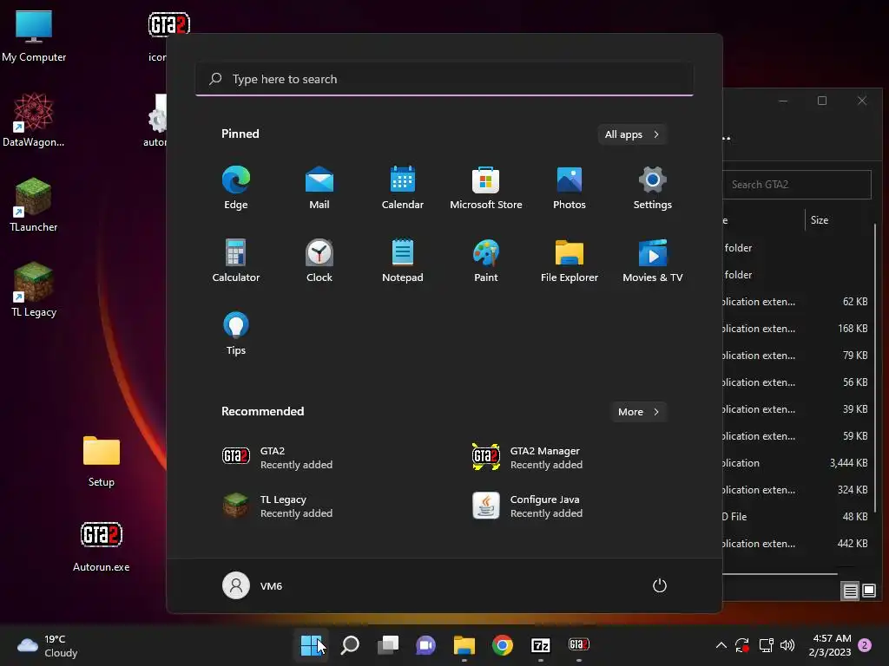
Task: Open the Chat taskbar icon
Action: click(425, 645)
